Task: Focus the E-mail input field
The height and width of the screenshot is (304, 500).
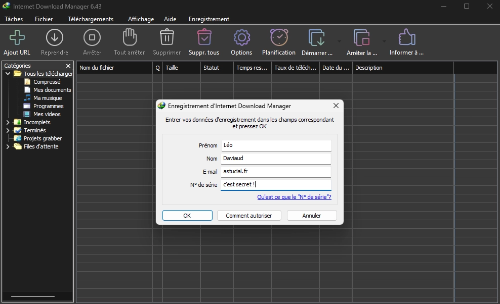Action: (x=276, y=172)
